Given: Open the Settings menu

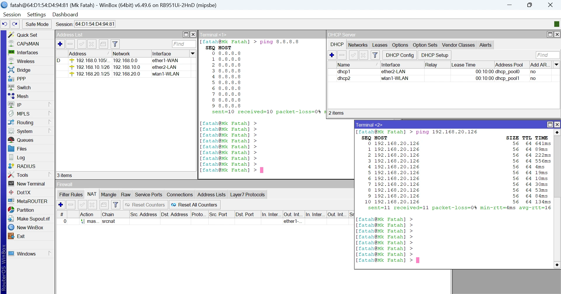Looking at the screenshot, I should point(37,15).
